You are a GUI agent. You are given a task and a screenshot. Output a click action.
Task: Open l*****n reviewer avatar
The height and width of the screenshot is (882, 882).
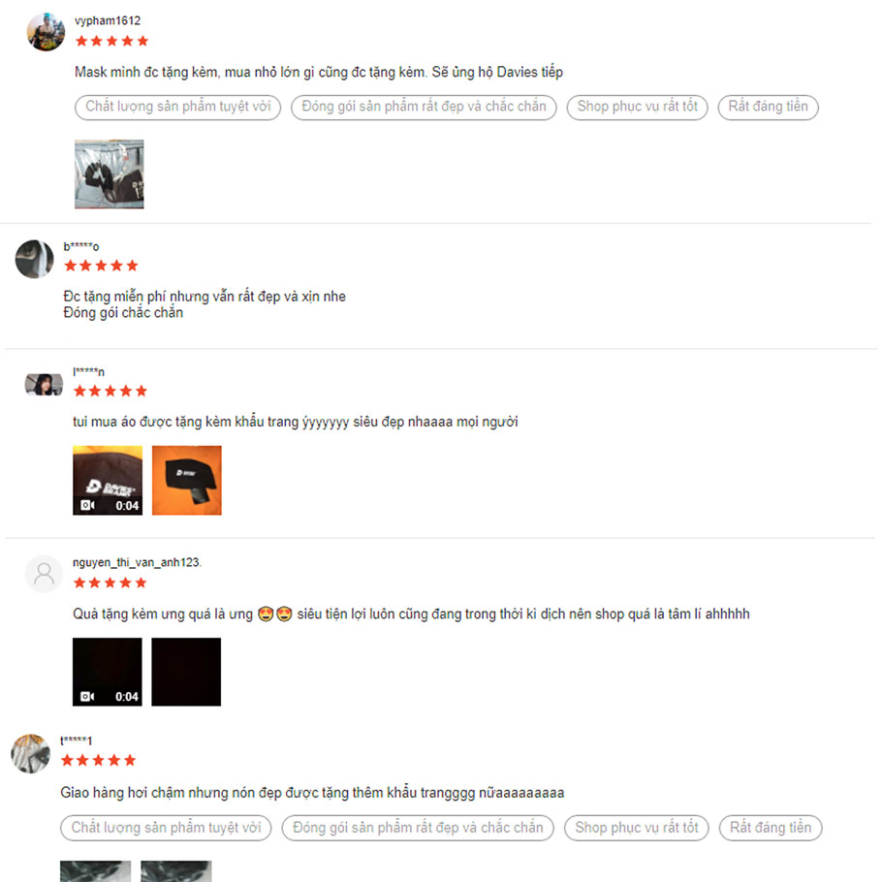click(x=44, y=385)
